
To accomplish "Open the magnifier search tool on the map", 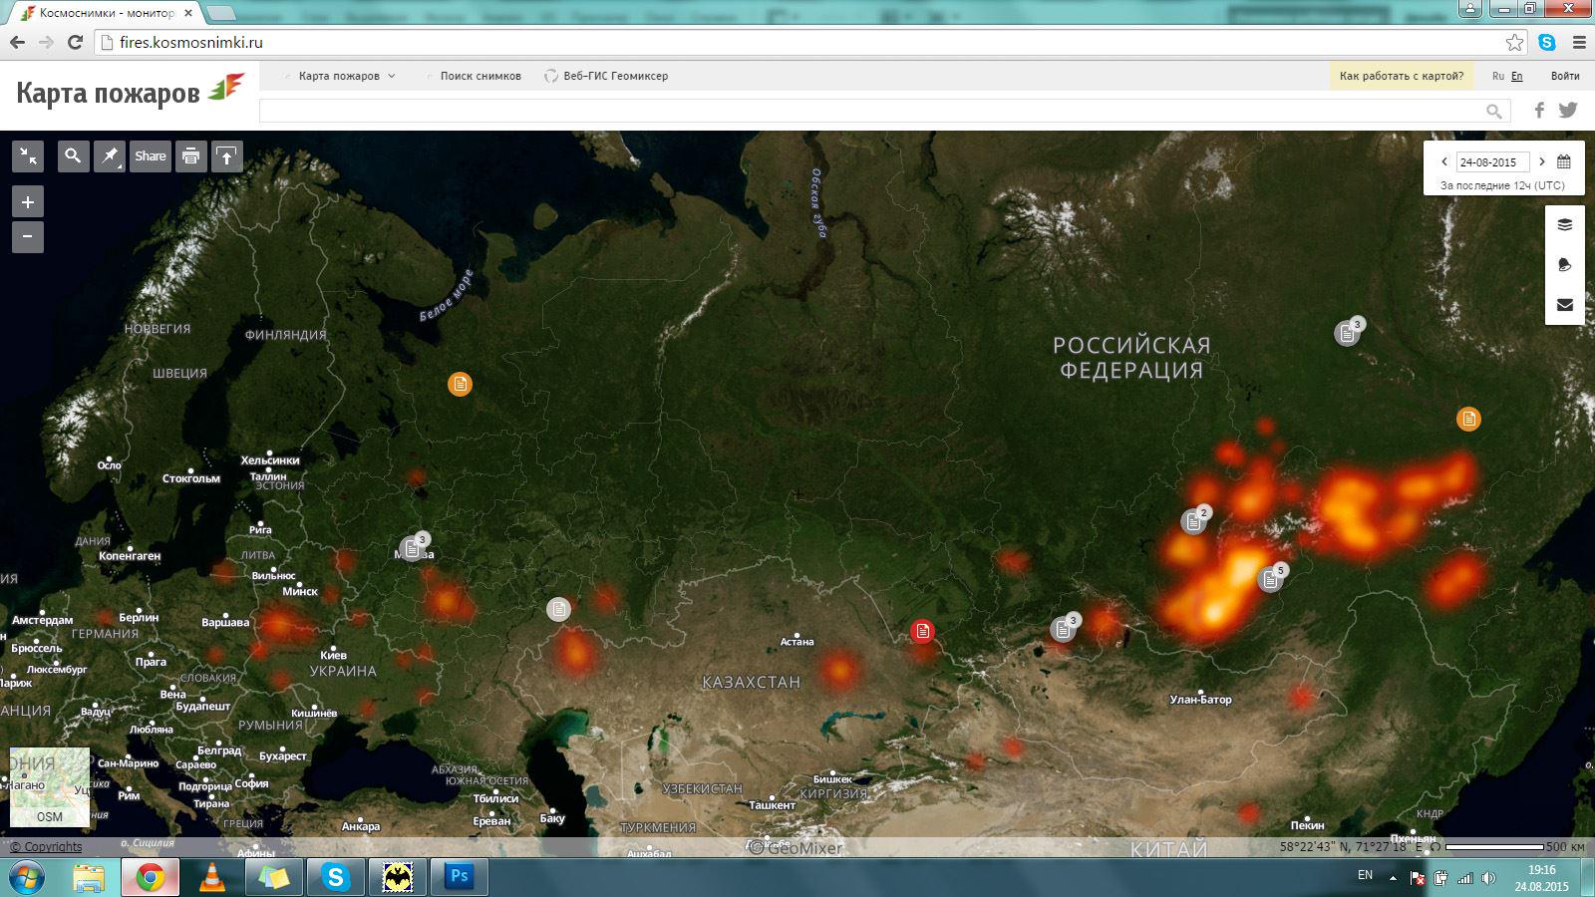I will (x=73, y=156).
